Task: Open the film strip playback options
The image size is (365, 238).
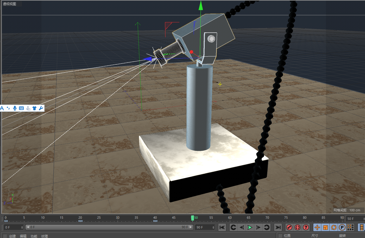Action: point(361,227)
